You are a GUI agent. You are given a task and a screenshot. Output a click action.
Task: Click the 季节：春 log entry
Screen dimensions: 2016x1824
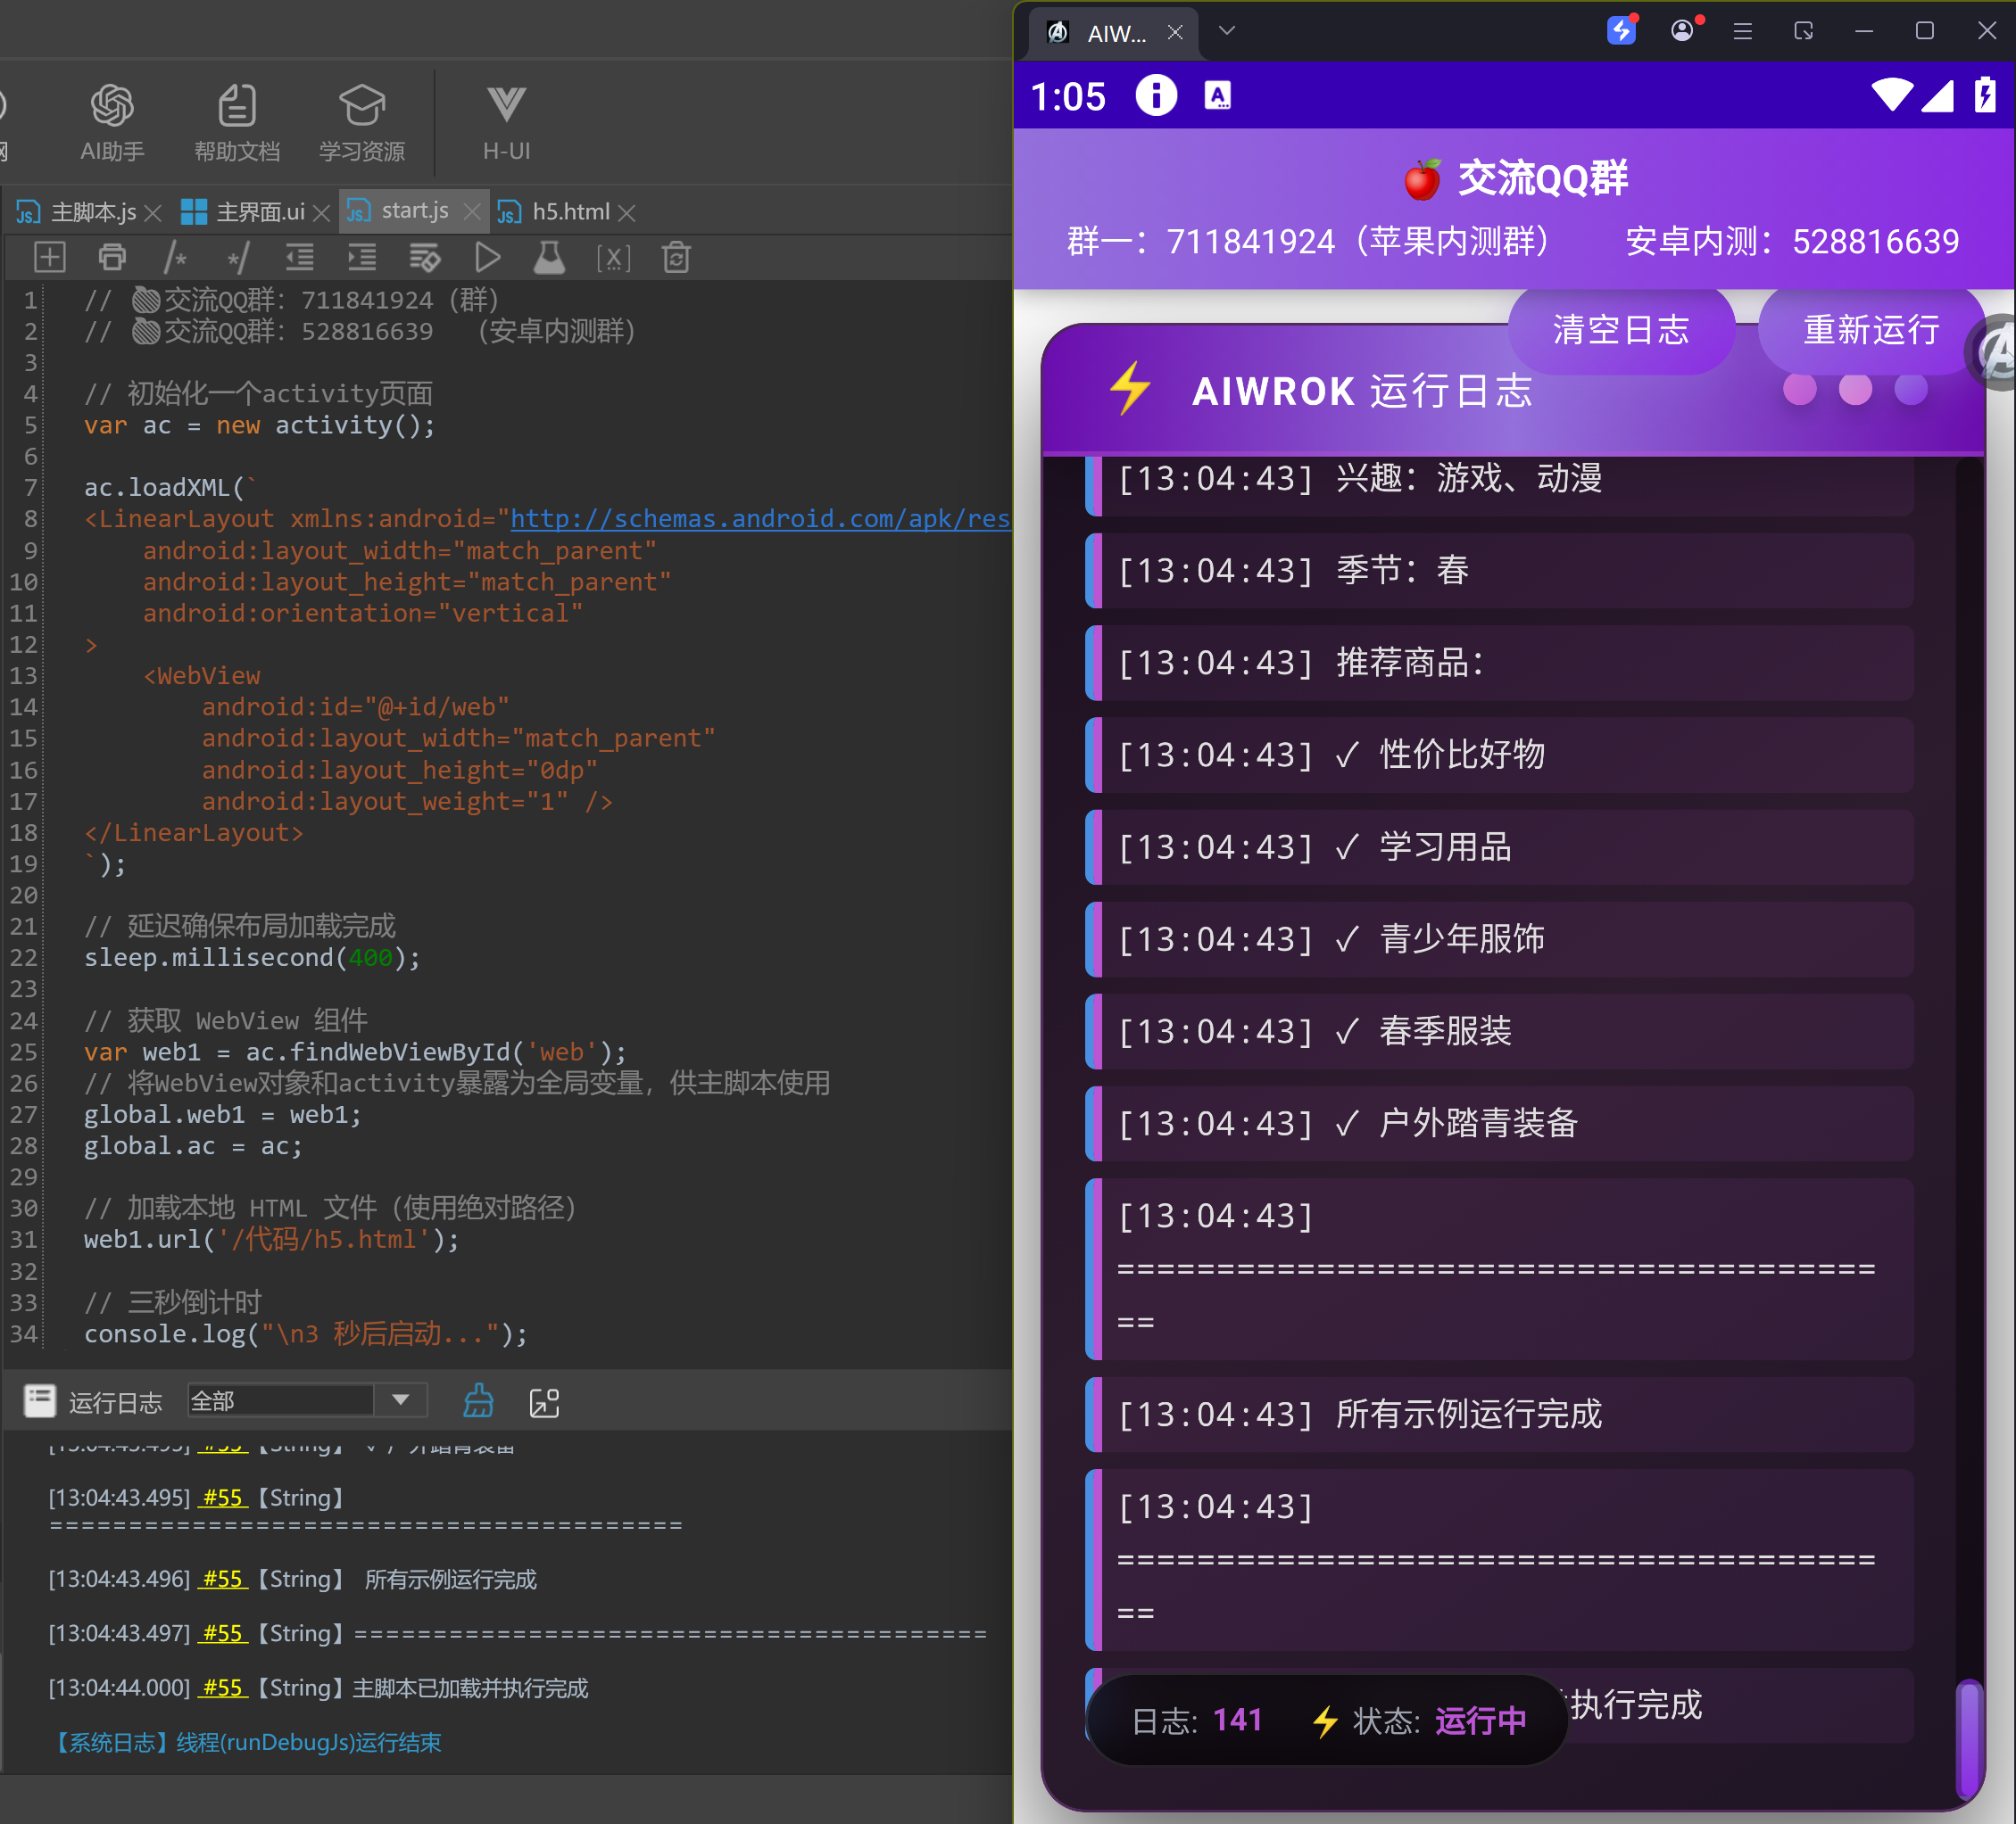(1499, 571)
